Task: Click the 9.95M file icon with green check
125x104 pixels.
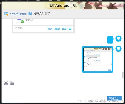Action: (20, 21)
